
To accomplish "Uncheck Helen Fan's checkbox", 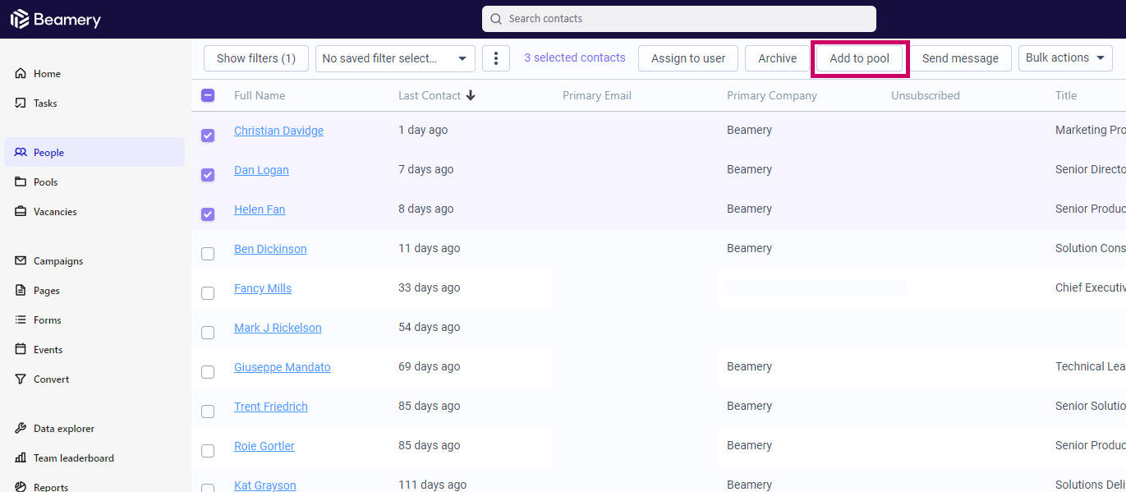I will click(208, 214).
